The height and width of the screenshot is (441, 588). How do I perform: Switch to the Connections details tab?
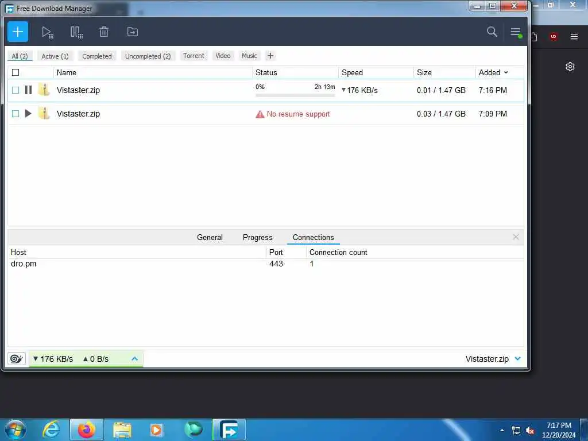(313, 237)
